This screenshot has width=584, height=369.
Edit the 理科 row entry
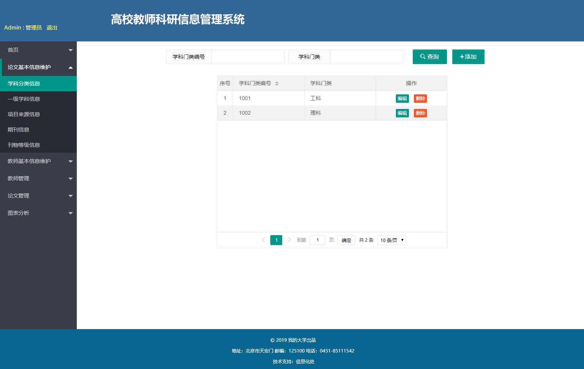[402, 113]
